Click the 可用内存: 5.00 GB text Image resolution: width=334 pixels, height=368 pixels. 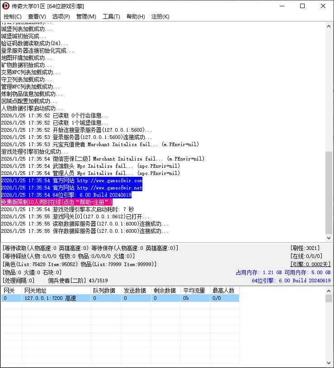coord(308,272)
